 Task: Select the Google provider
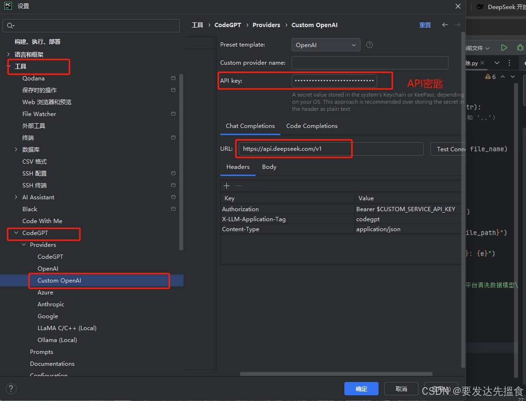(x=48, y=316)
